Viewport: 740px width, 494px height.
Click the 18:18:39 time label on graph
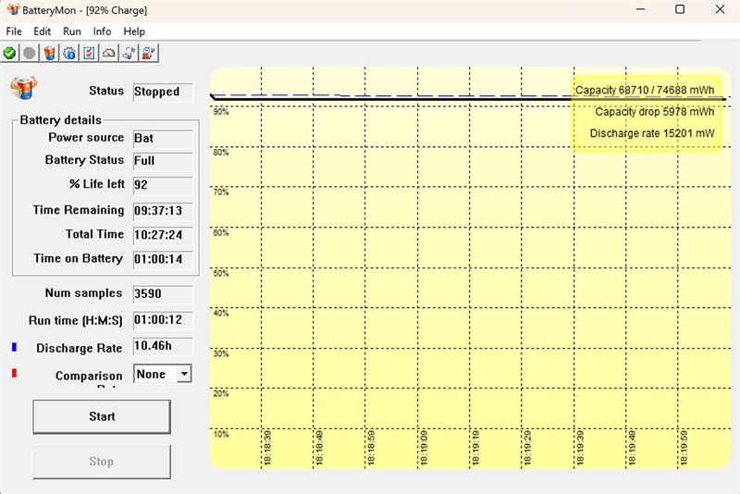(267, 448)
